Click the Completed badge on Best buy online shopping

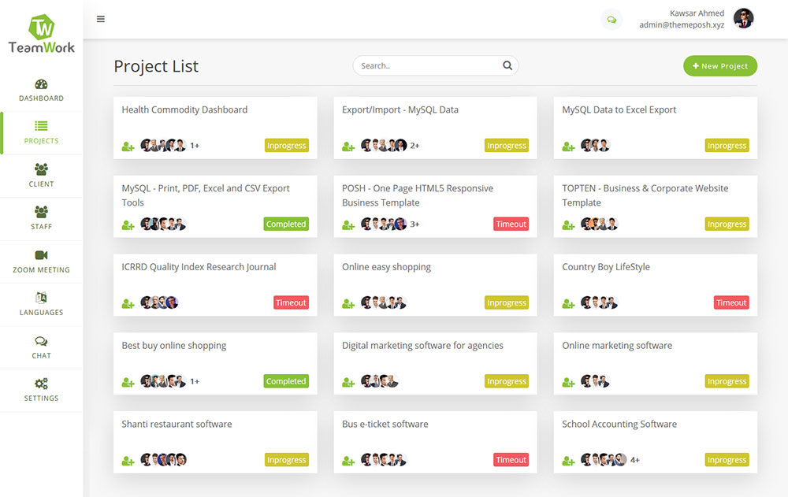[285, 381]
